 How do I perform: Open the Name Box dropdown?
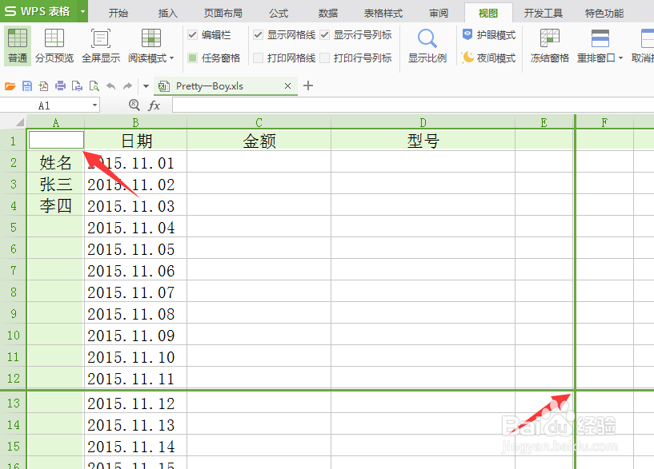click(94, 105)
